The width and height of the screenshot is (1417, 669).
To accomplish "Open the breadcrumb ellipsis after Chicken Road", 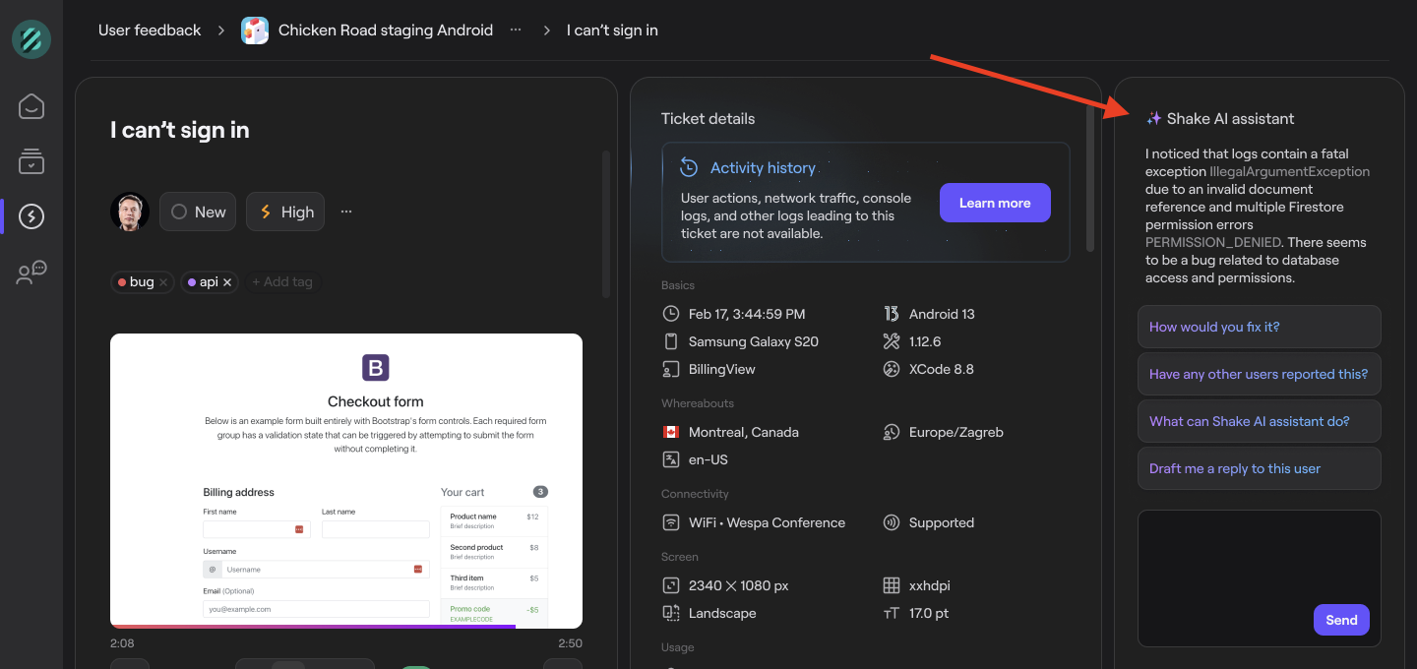I will 515,30.
